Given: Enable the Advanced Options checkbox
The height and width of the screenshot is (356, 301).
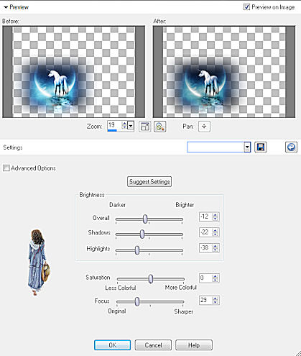Looking at the screenshot, I should tap(6, 168).
